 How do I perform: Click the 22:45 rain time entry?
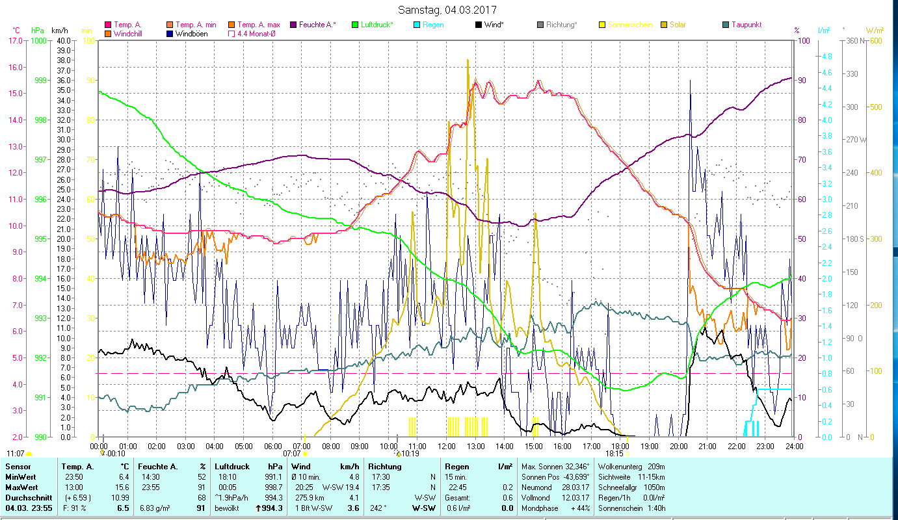pyautogui.click(x=458, y=487)
